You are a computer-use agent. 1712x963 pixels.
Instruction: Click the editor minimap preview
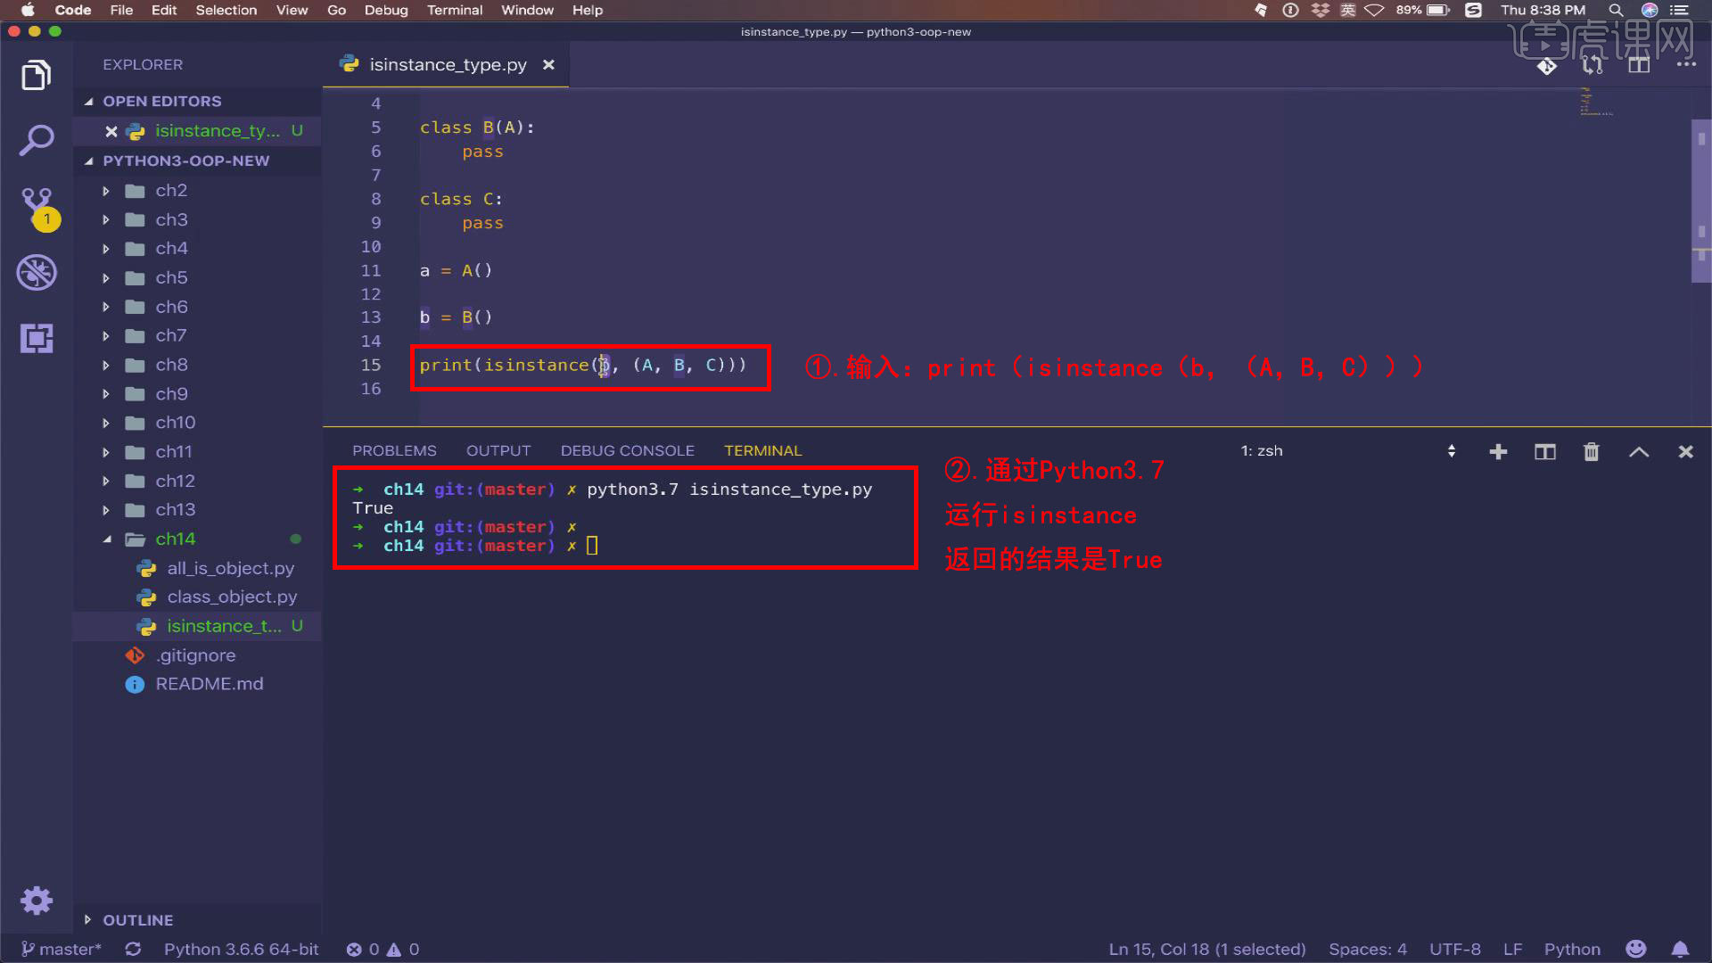1596,102
